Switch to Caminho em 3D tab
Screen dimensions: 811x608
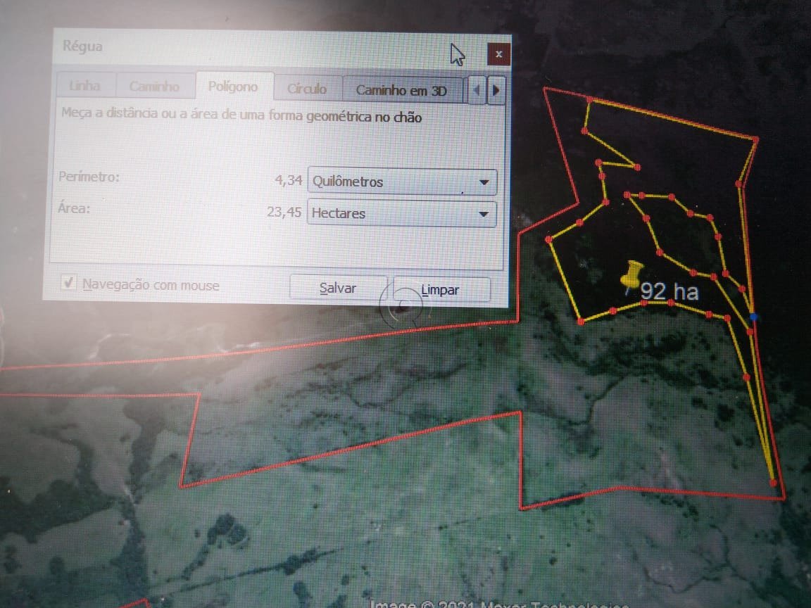(x=401, y=91)
